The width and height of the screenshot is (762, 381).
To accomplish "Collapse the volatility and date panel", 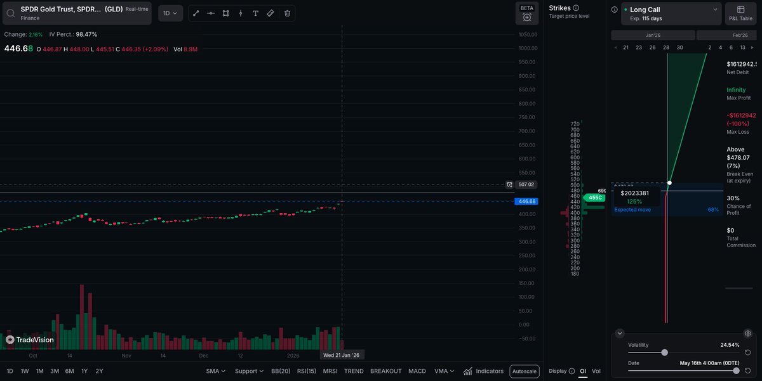I will pos(620,333).
